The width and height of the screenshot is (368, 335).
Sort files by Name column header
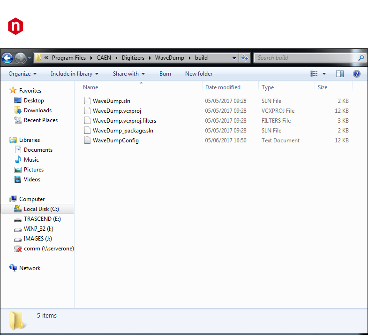(x=90, y=87)
